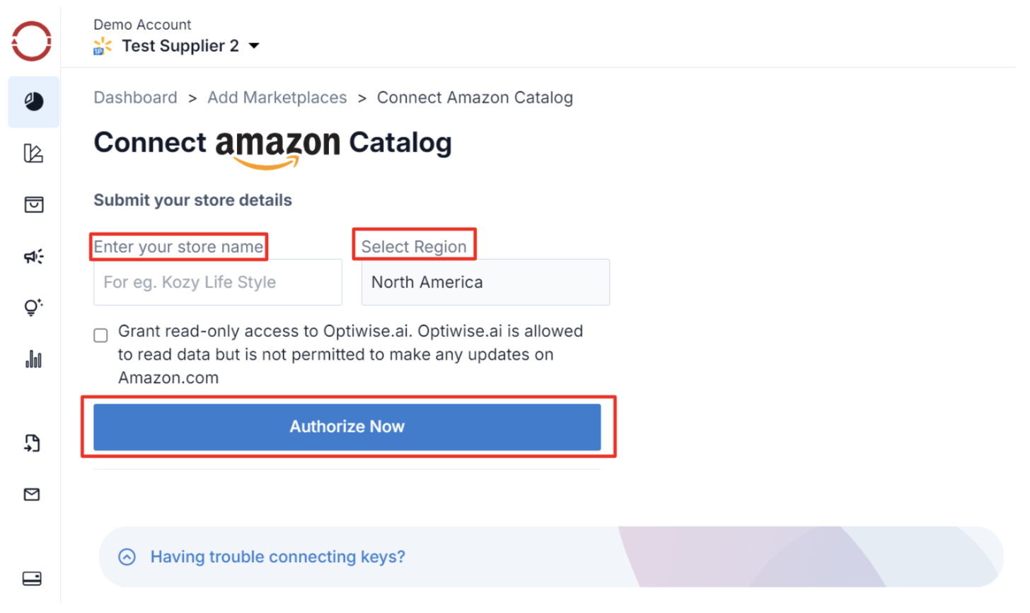Image resolution: width=1030 pixels, height=613 pixels.
Task: Click the Walmart supplier icon beside Test Supplier 2
Action: click(103, 47)
